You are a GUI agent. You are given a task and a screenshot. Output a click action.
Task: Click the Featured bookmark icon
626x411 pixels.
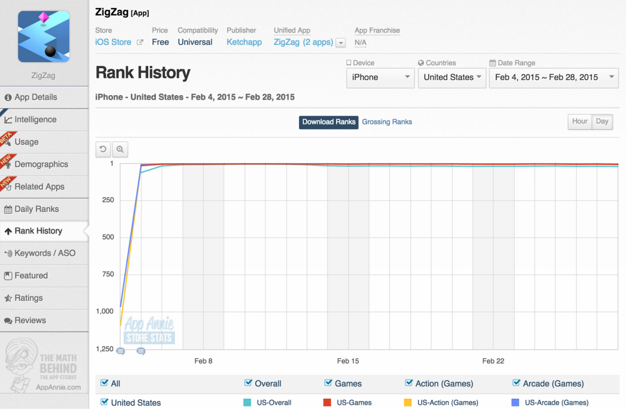point(8,276)
